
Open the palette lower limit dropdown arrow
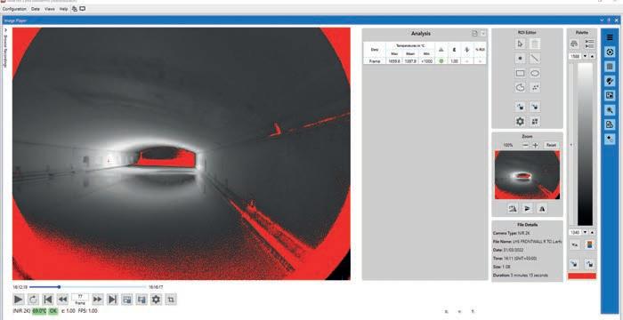pyautogui.click(x=585, y=232)
